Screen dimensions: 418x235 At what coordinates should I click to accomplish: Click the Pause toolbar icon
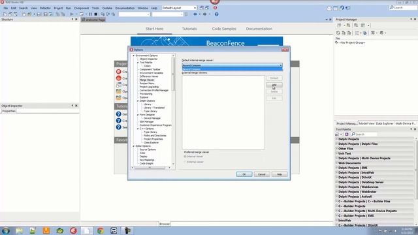click(x=90, y=14)
